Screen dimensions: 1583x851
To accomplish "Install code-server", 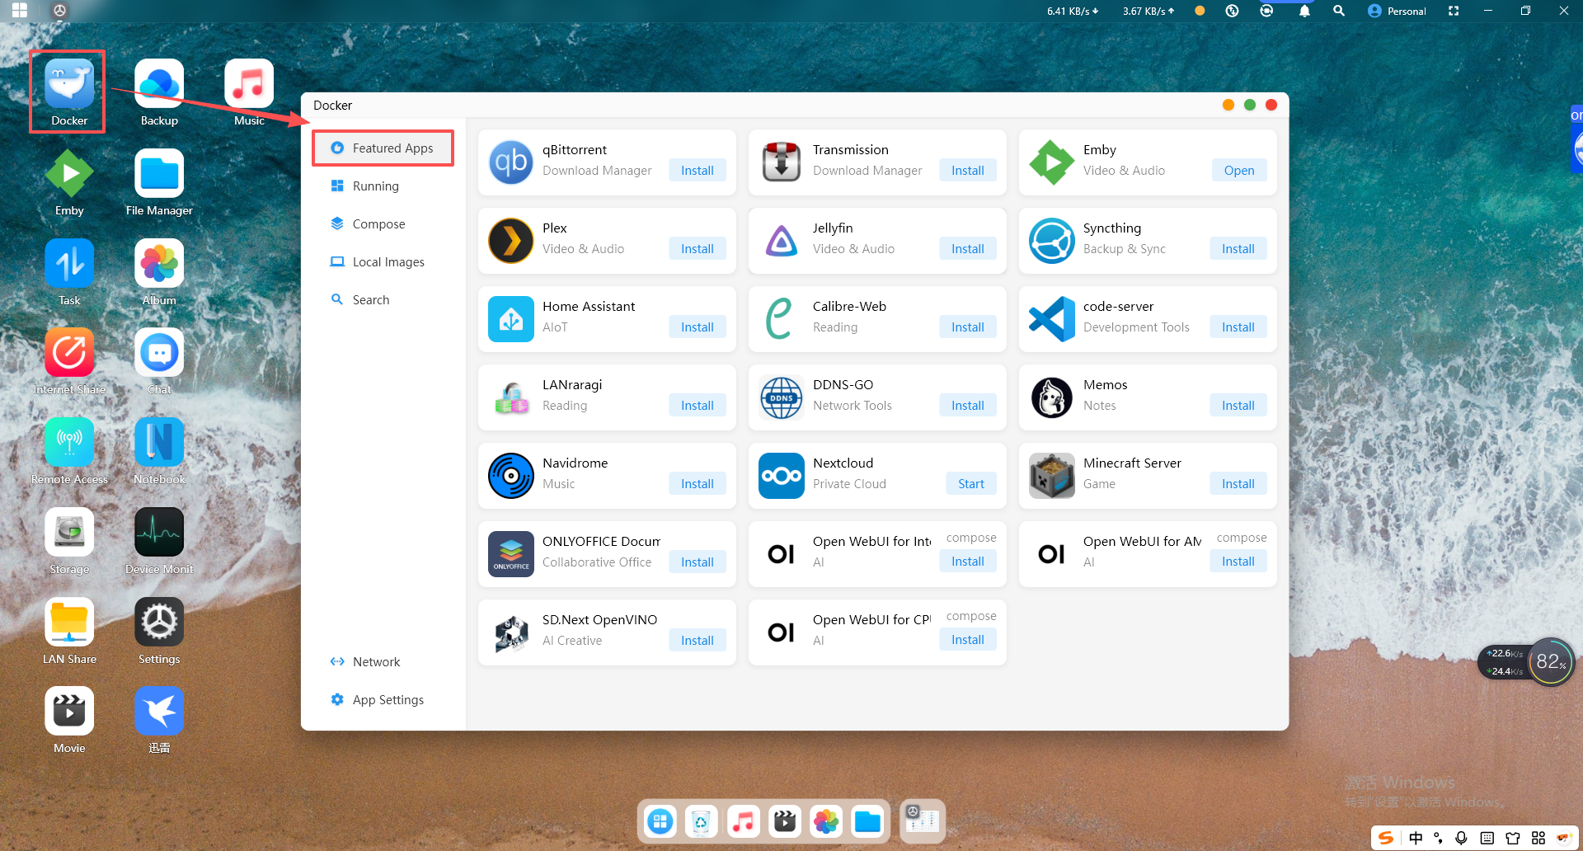I will coord(1238,327).
